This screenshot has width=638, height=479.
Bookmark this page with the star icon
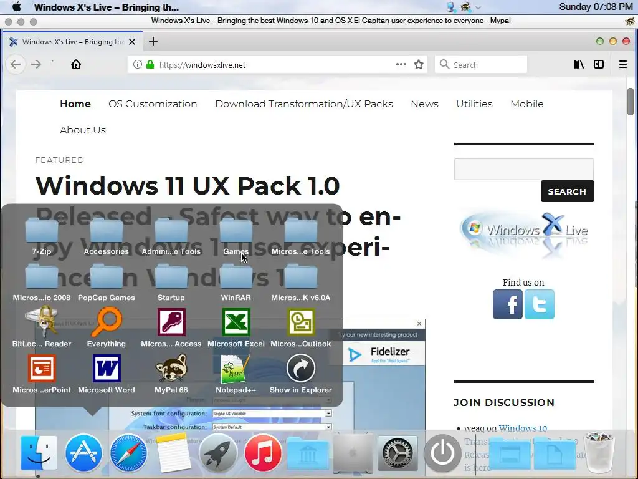pos(419,65)
